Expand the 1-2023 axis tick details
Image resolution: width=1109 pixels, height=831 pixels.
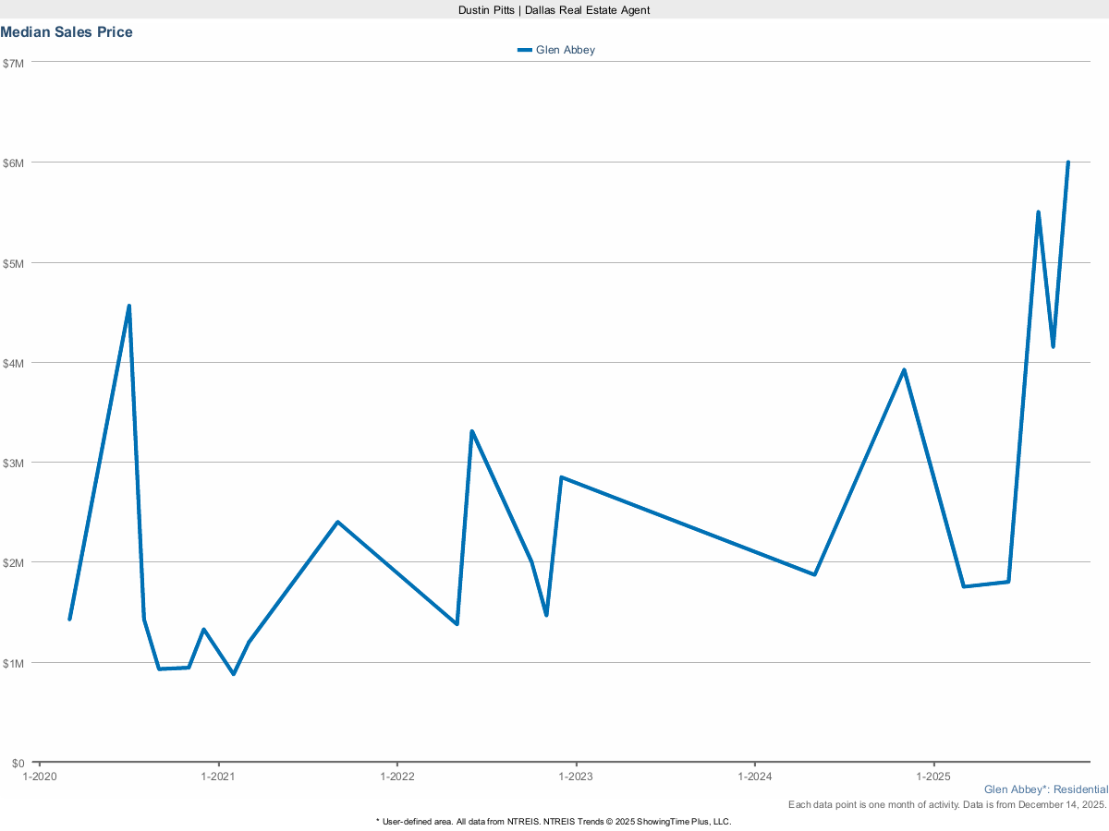pos(577,777)
